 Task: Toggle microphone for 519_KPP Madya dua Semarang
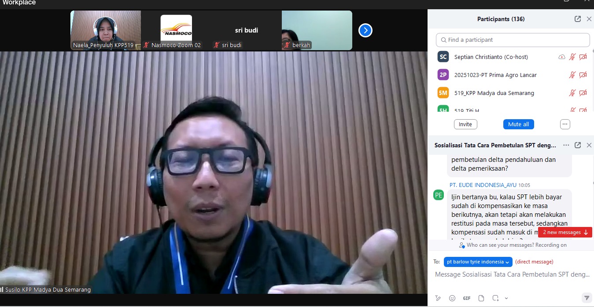click(x=572, y=93)
